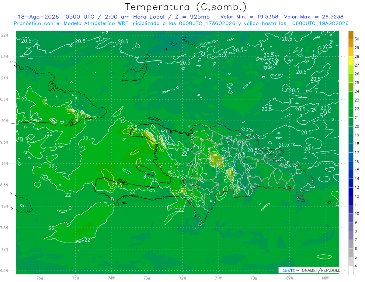
Task: Select valid-until time '0600UTC_19AGO2026'
Action: (320, 23)
